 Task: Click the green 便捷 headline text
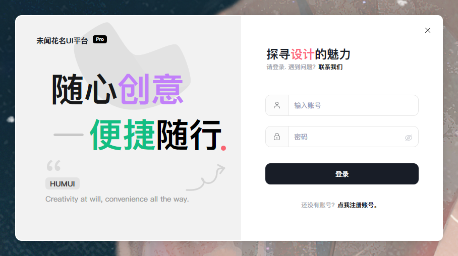click(x=123, y=135)
